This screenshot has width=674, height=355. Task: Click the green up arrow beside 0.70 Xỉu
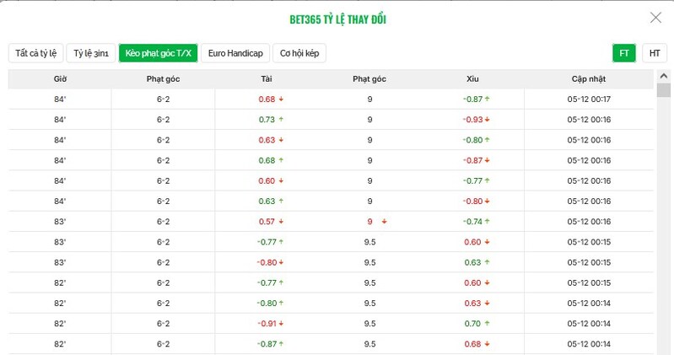point(488,324)
